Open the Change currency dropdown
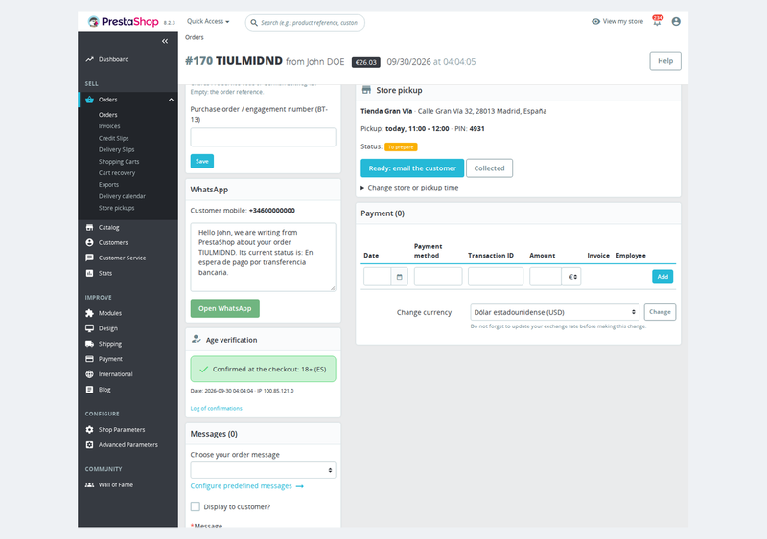The height and width of the screenshot is (539, 767). [555, 312]
